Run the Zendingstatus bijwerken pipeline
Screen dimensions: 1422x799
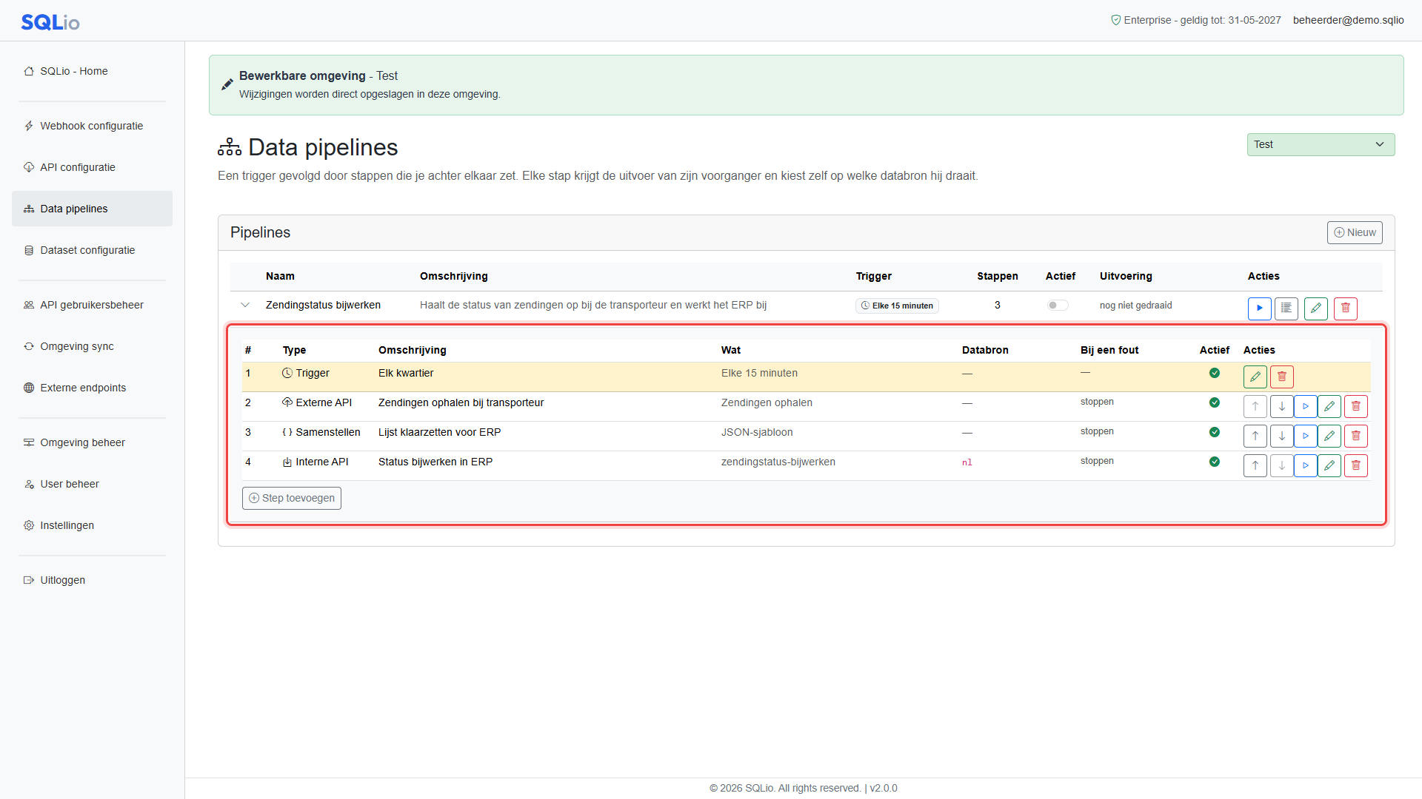[x=1259, y=309]
